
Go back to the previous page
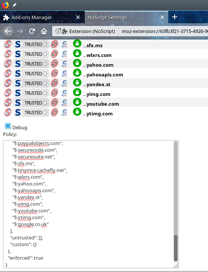coord(8,31)
